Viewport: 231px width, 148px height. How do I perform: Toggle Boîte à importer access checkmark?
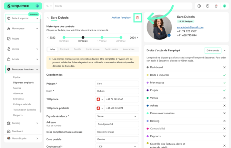click(224, 75)
